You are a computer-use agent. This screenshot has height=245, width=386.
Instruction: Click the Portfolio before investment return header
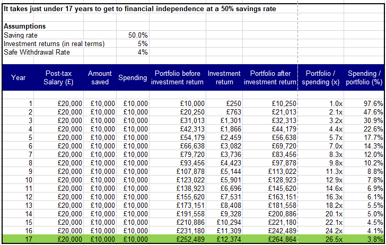178,77
